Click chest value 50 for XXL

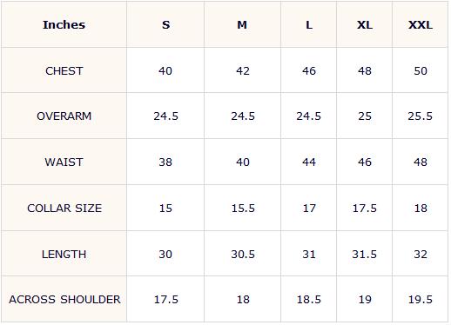pos(421,70)
